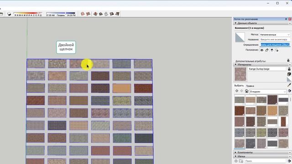Open materials details arrow menu
292x164 pixels.
[289, 91]
